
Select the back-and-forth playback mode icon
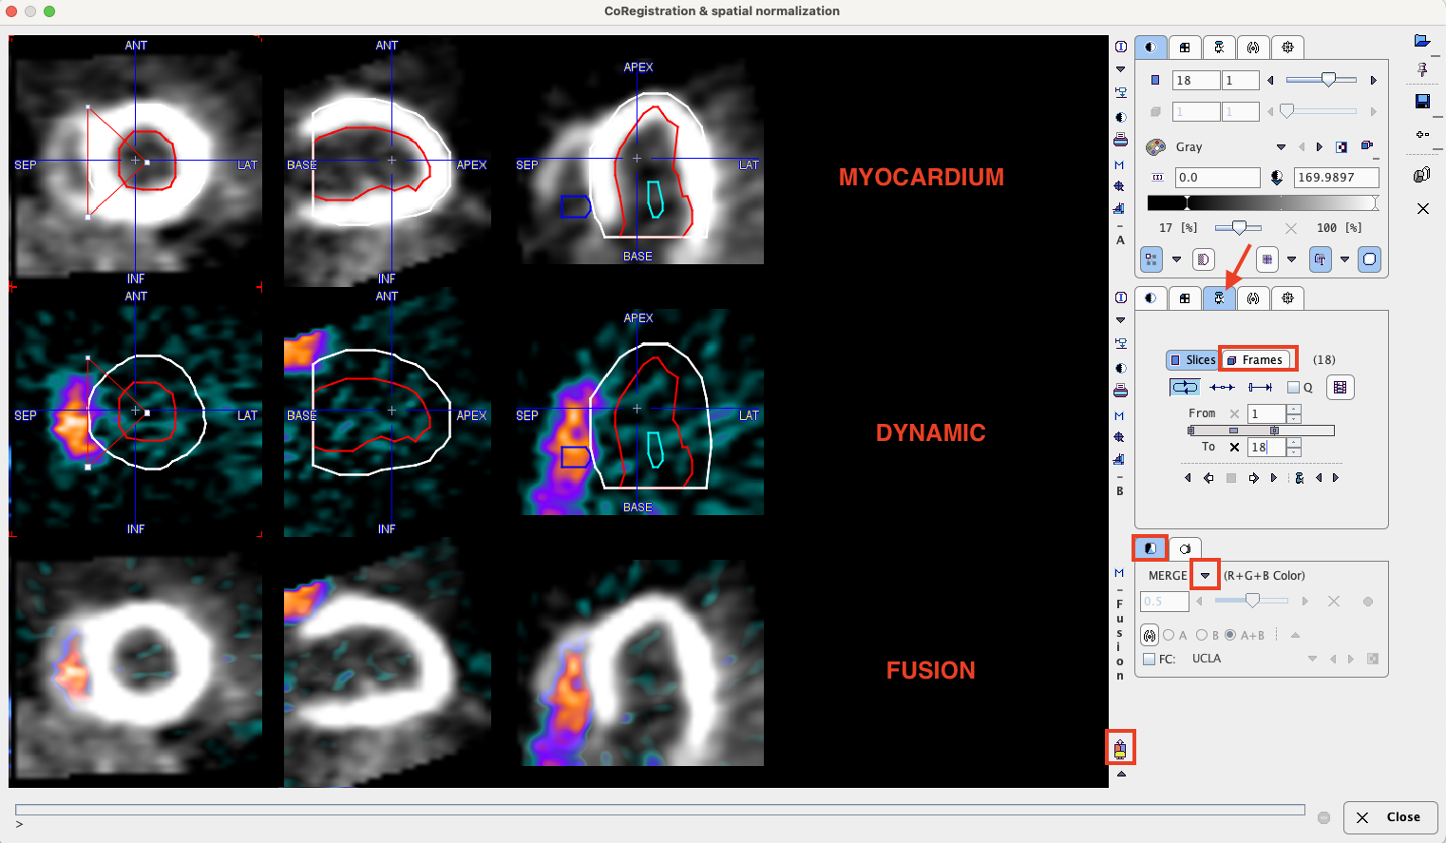(x=1223, y=388)
